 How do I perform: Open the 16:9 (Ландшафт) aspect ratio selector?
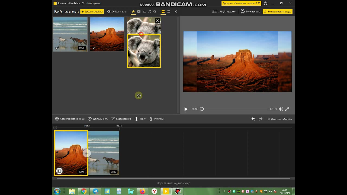point(224,12)
